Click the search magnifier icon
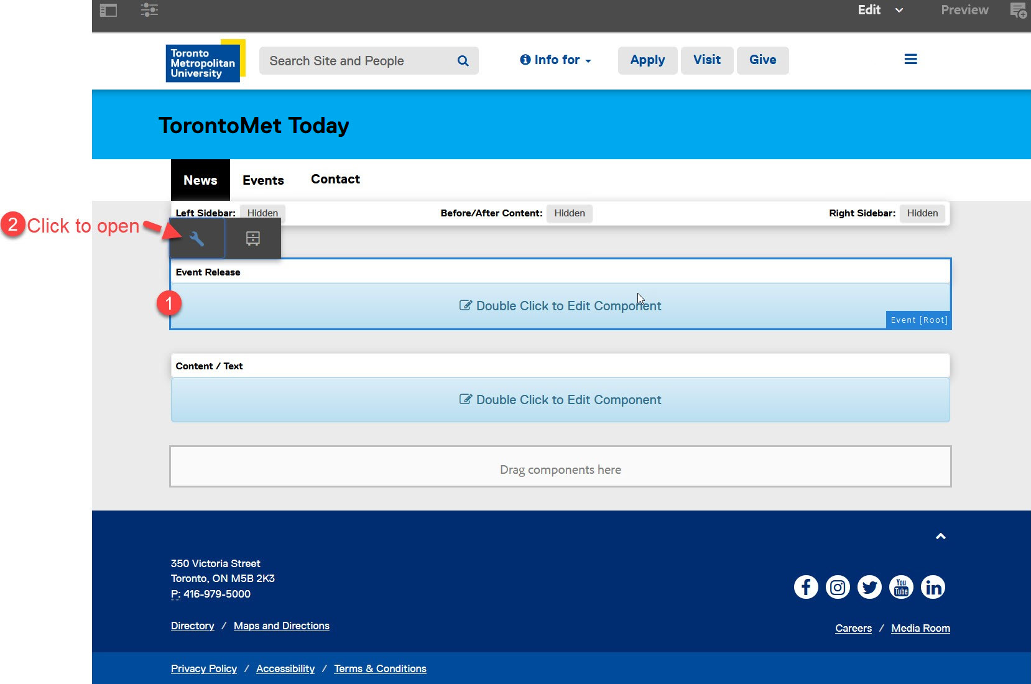 coord(463,61)
